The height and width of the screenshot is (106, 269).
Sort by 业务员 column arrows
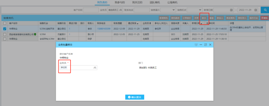(150, 23)
